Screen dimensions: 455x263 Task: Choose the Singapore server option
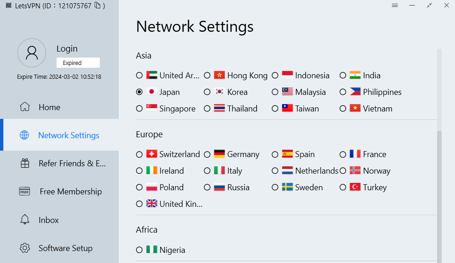coord(139,109)
